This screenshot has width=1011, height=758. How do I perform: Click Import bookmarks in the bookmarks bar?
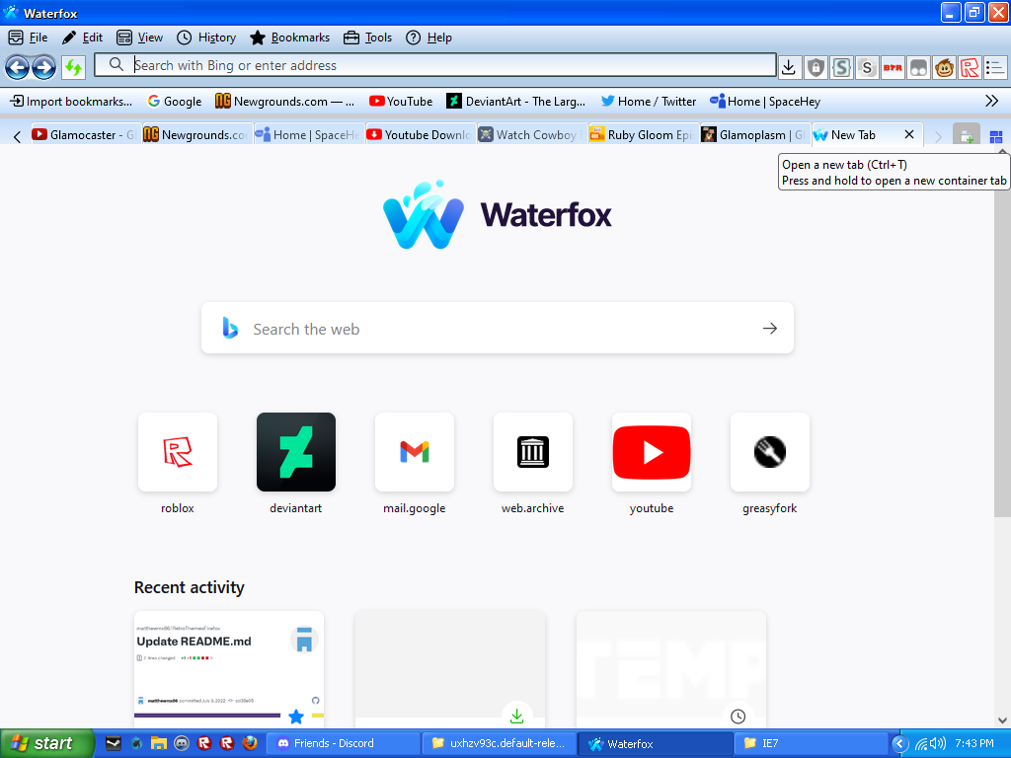71,102
